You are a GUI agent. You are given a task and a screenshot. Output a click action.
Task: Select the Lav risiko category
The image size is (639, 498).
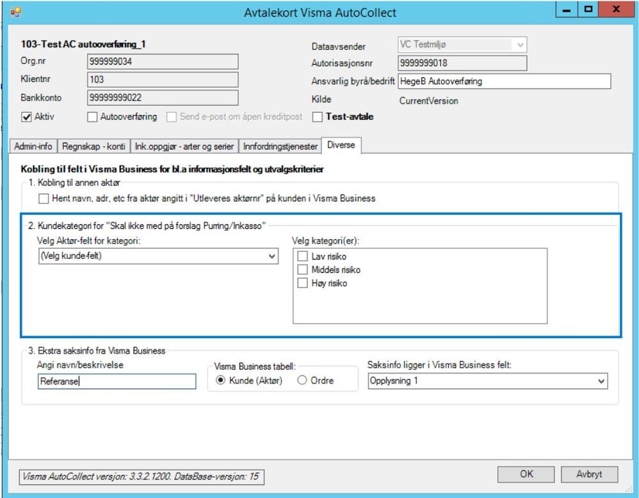(x=303, y=257)
